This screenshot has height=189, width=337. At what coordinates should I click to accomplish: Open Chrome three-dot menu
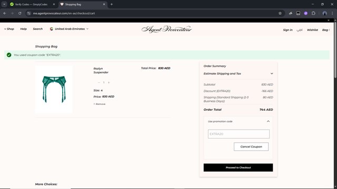(x=332, y=13)
